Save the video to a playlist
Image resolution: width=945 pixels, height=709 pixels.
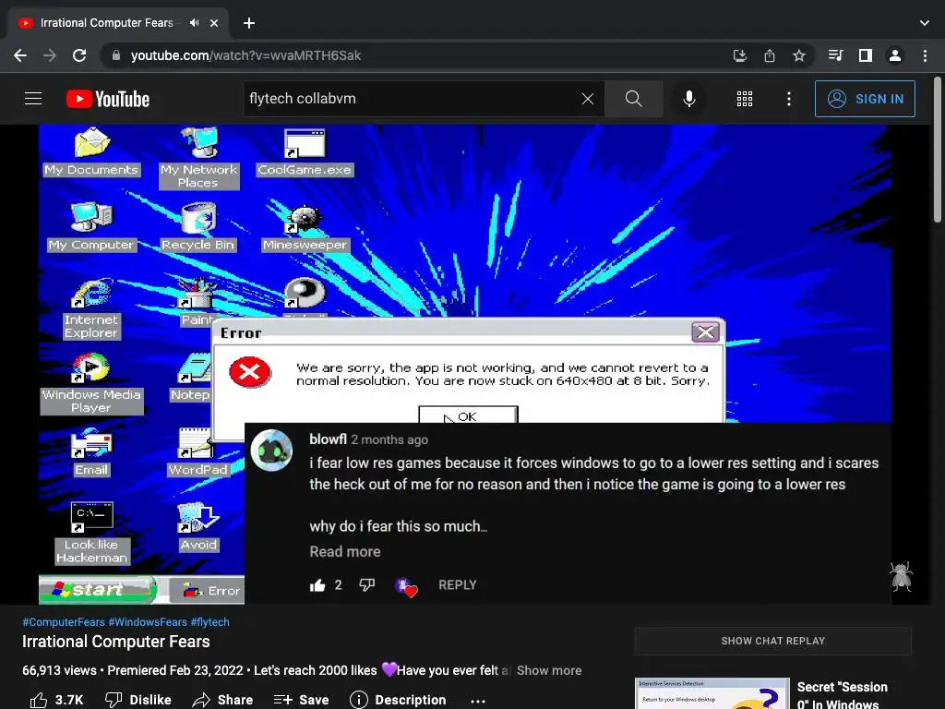tap(302, 700)
